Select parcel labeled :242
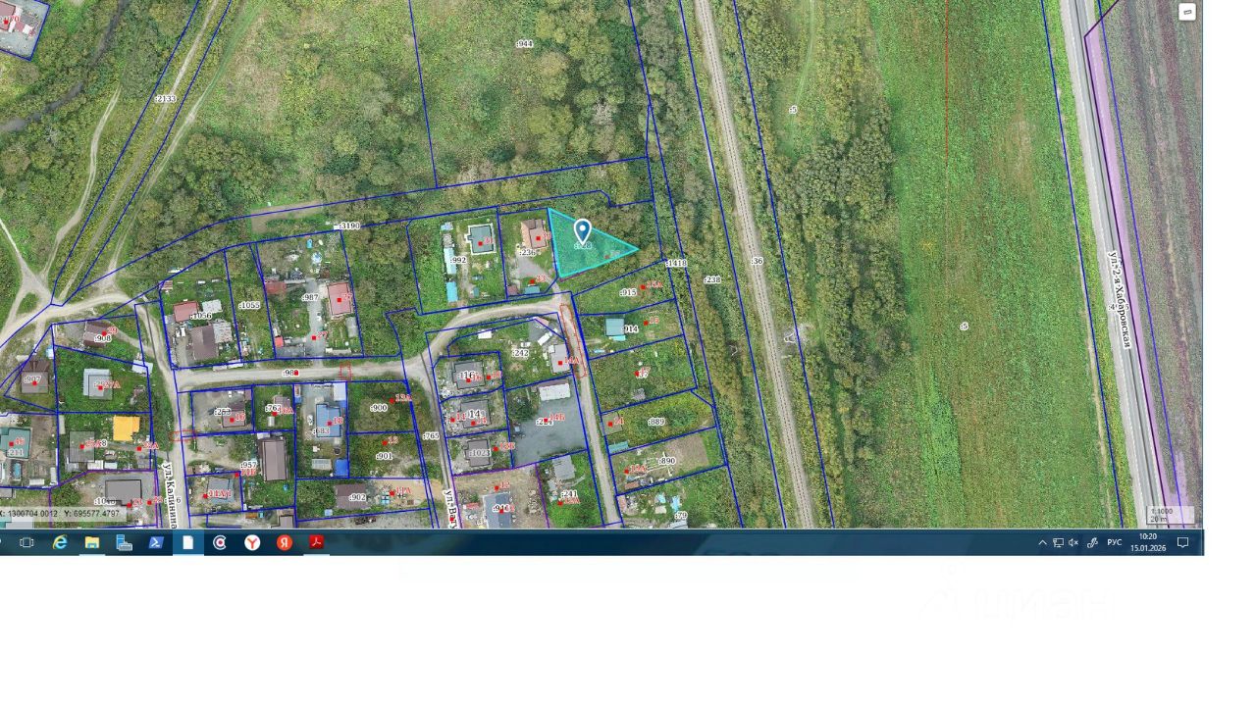Image resolution: width=1256 pixels, height=706 pixels. coord(520,353)
